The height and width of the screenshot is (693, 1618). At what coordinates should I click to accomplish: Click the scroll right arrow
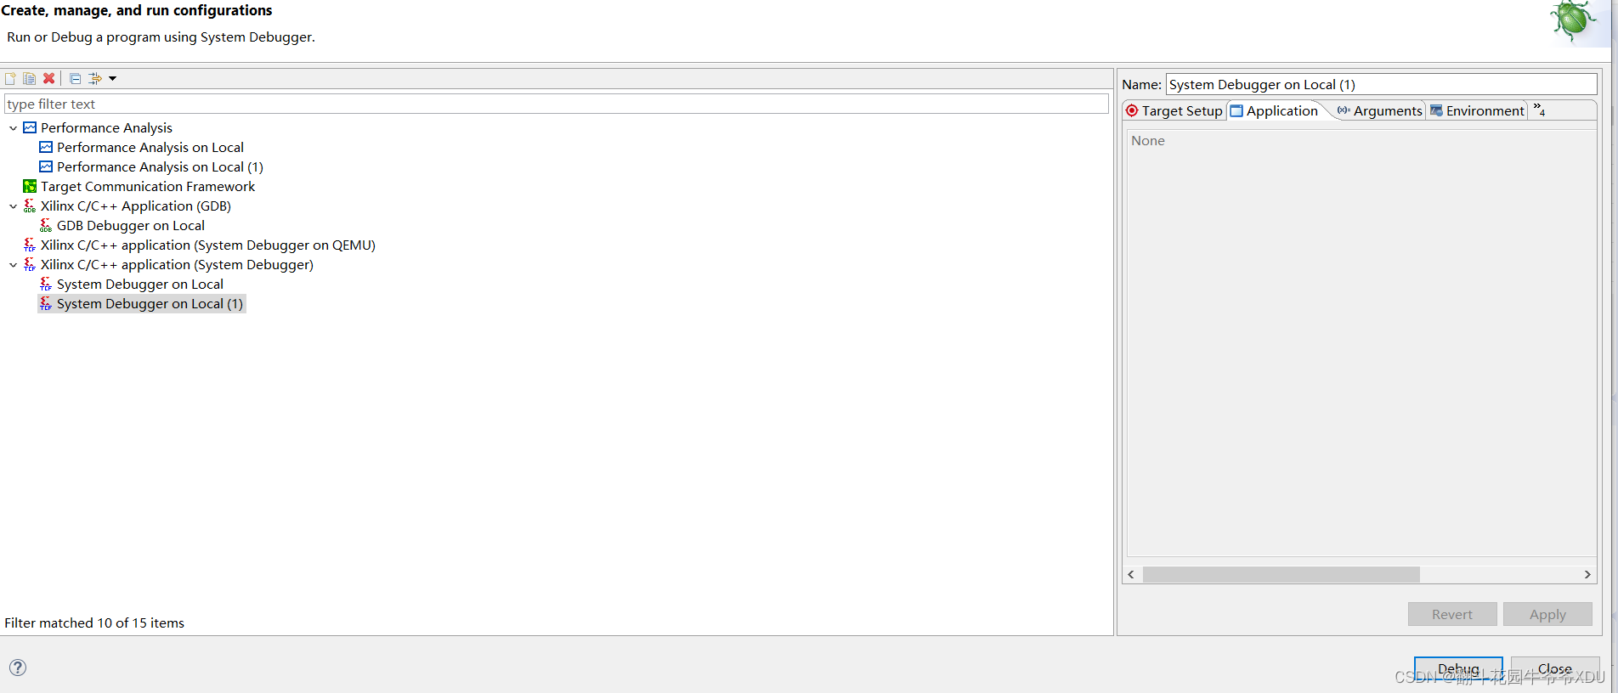click(x=1587, y=575)
